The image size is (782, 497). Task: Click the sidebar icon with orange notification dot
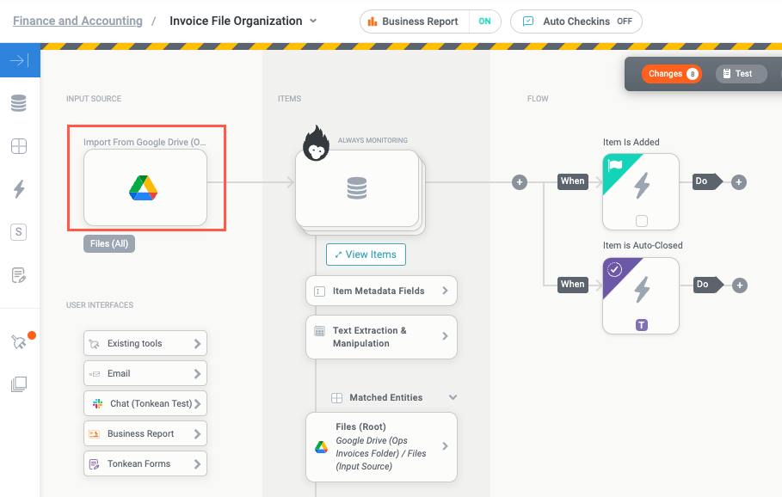point(20,342)
